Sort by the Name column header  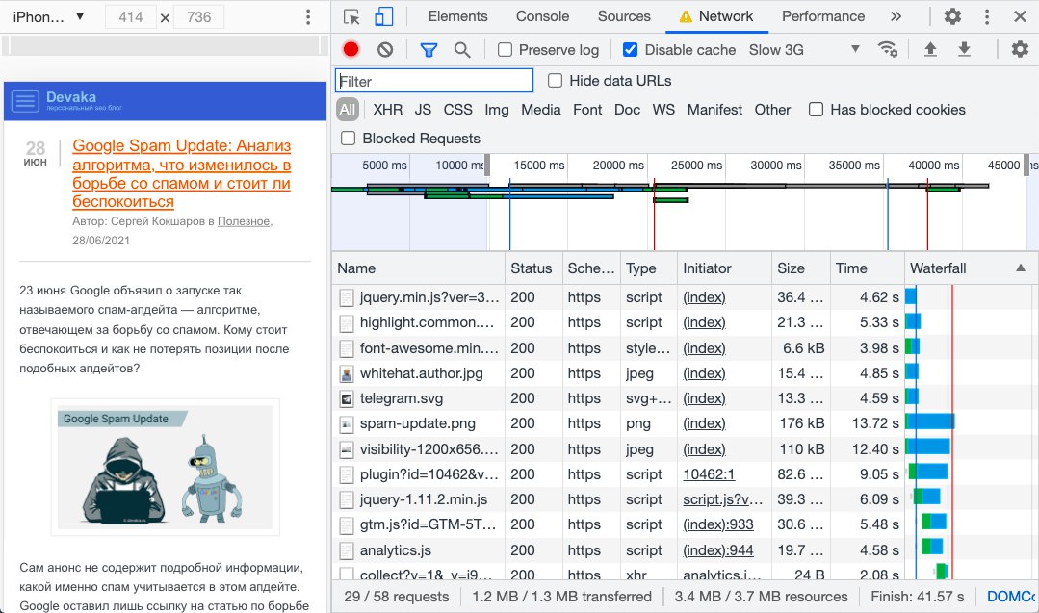point(418,268)
